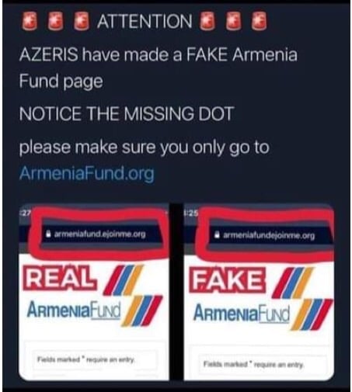Click the red FAKE label

[x=227, y=280]
